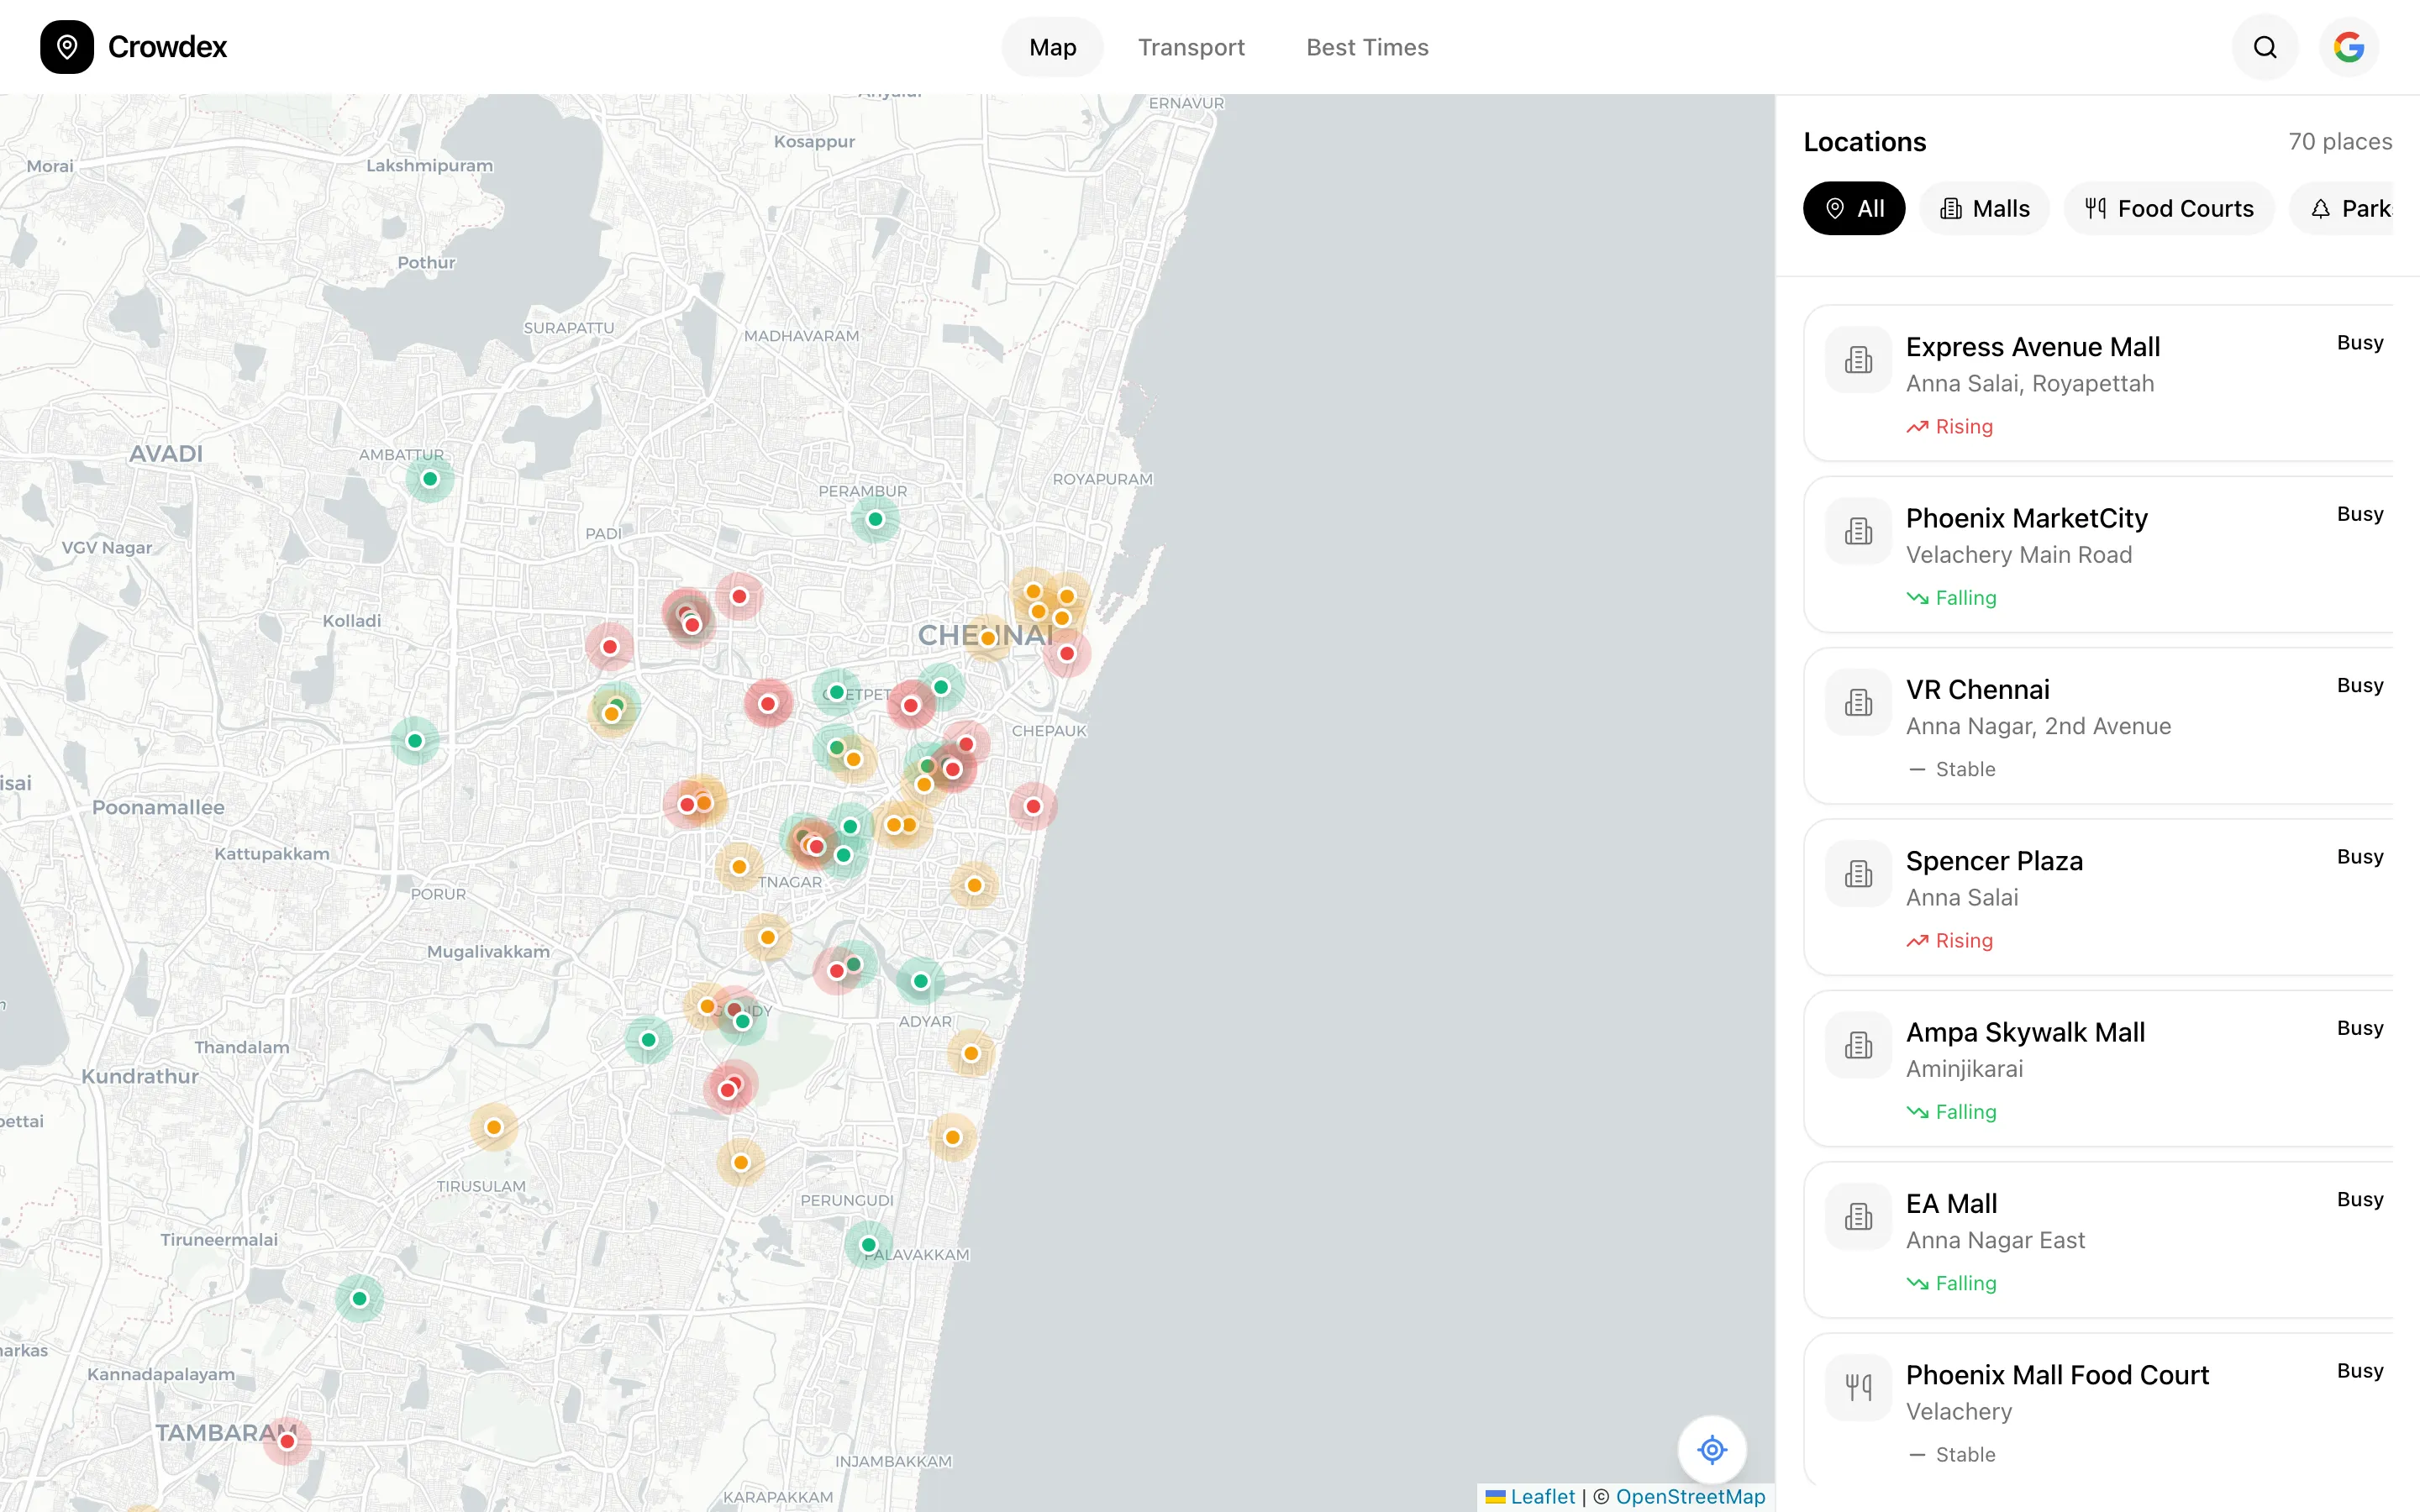Click the green marker near Kannadapalayam
The image size is (2420, 1512).
(x=360, y=1299)
